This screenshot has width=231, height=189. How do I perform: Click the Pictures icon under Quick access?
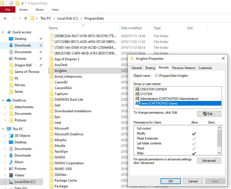(x=11, y=59)
